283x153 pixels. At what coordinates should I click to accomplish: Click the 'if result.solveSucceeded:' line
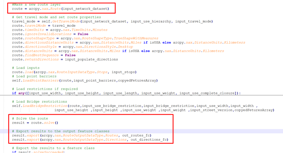coord(38,152)
